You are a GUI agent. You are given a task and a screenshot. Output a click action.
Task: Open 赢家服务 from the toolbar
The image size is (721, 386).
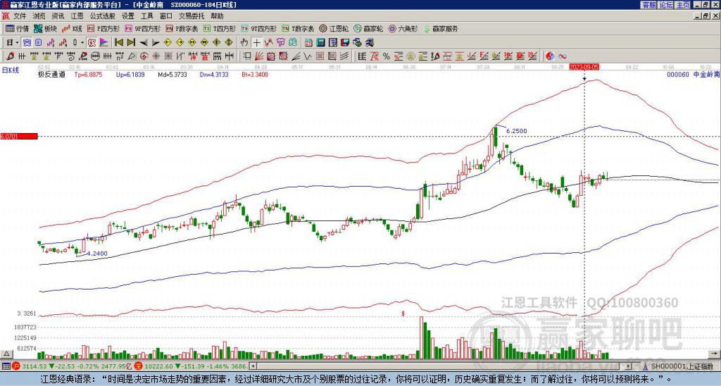441,28
